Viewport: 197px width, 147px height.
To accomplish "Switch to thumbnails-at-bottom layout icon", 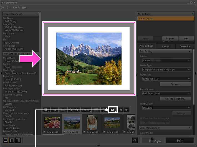I will [x=5, y=140].
